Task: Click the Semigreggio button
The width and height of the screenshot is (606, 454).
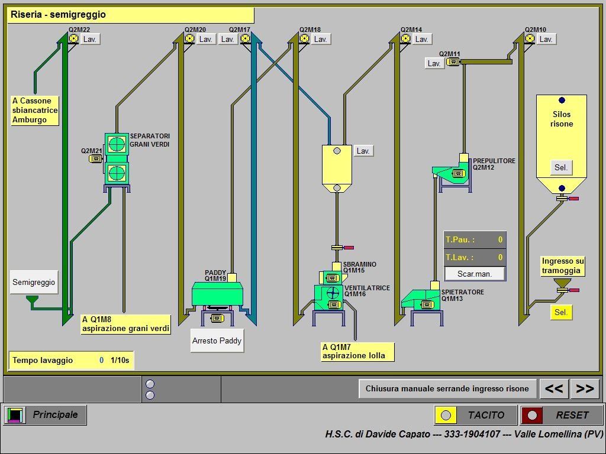Action: click(x=34, y=282)
